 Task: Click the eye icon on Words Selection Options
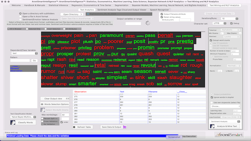coord(42,104)
